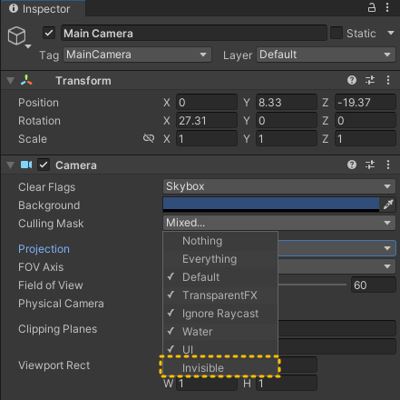Open the Layer dropdown showing Default
The height and width of the screenshot is (400, 400).
(x=326, y=55)
